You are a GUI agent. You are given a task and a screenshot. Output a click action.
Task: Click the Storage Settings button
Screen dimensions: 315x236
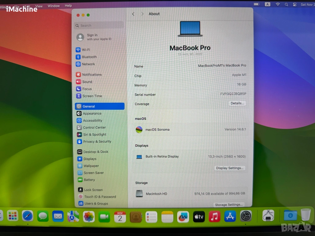(229, 205)
